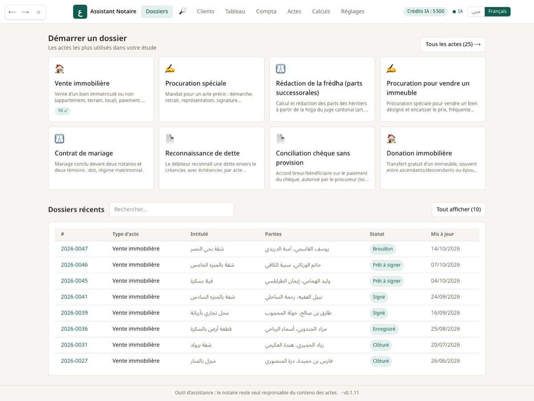The width and height of the screenshot is (534, 401).
Task: Open the search magnifier icon in navbar
Action: 182,12
